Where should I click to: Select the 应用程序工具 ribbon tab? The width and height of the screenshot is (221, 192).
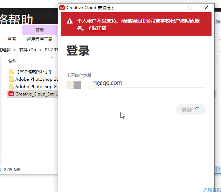tap(40, 39)
